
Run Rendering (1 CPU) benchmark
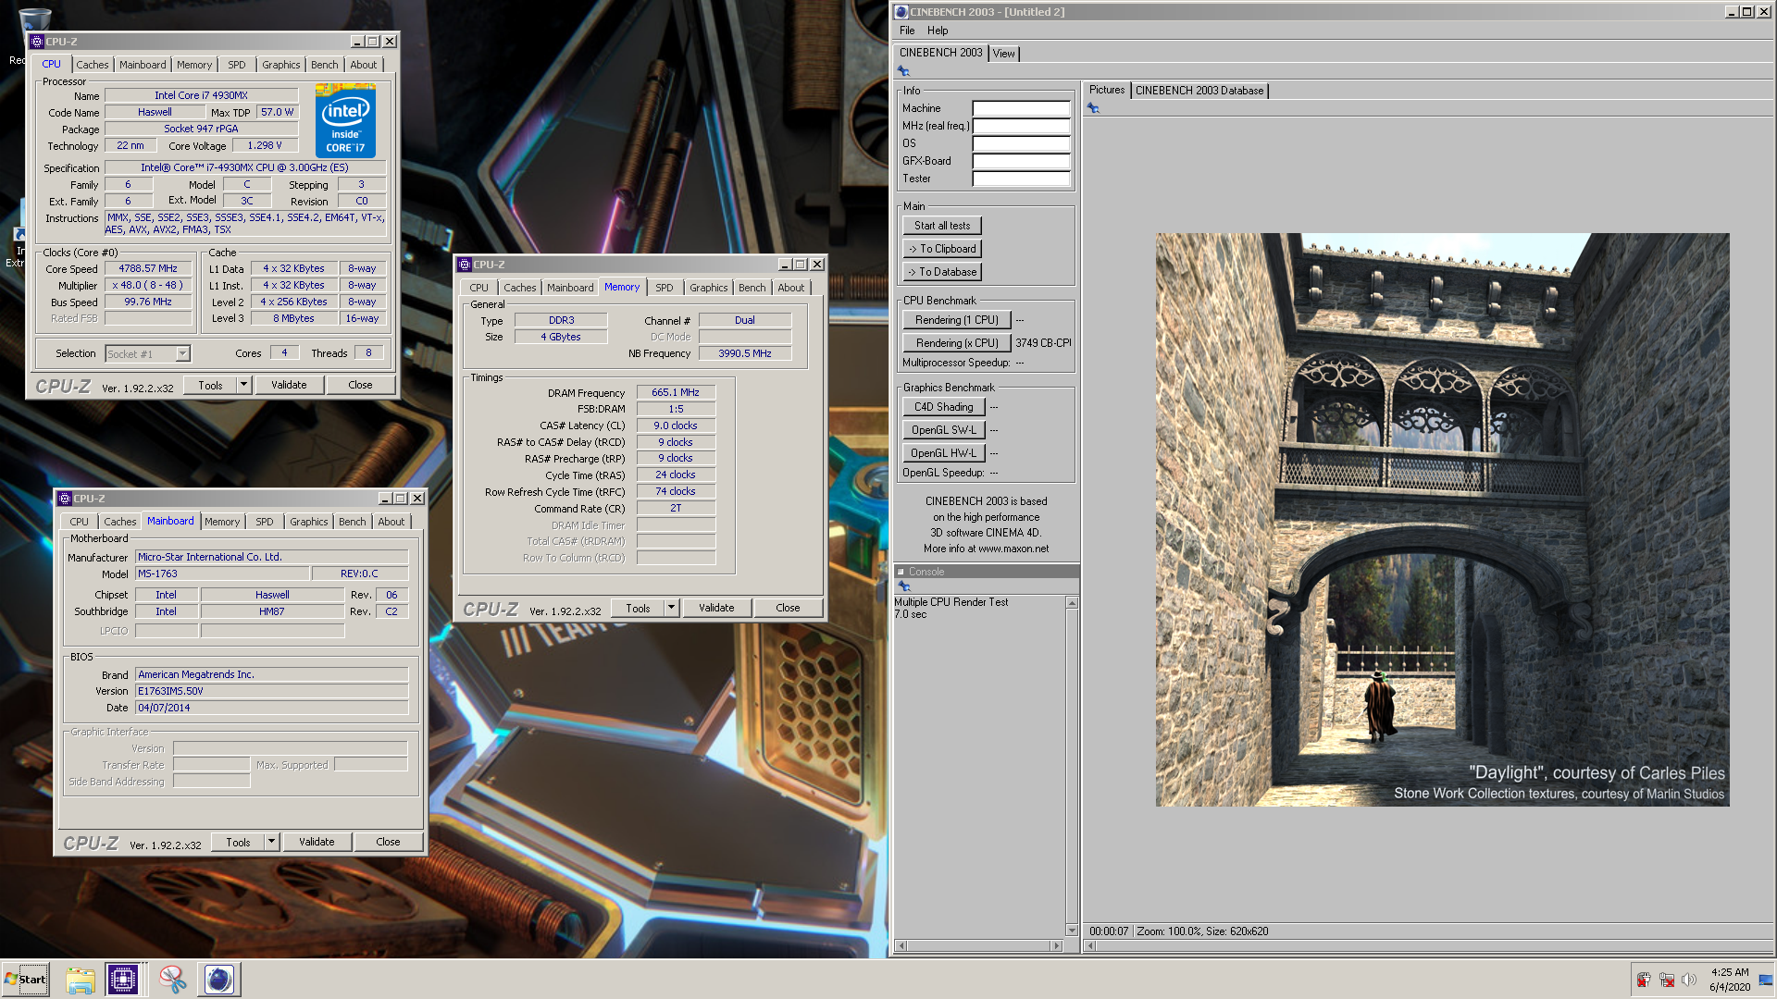(x=957, y=320)
